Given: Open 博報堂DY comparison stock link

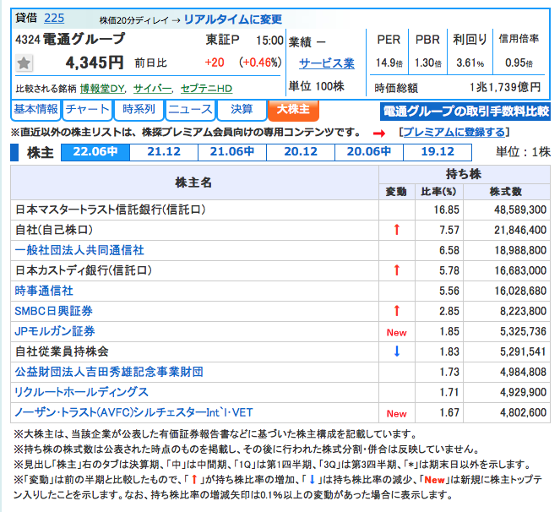Looking at the screenshot, I should point(102,89).
